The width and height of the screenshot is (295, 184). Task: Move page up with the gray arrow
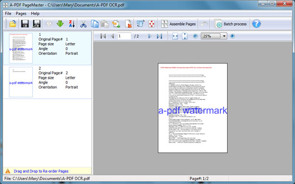point(49,24)
